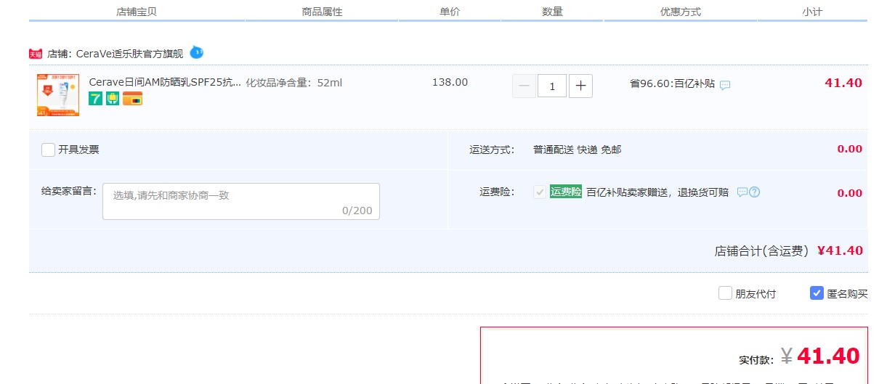Click the green 7-day return icon
This screenshot has height=384, width=895.
click(95, 99)
